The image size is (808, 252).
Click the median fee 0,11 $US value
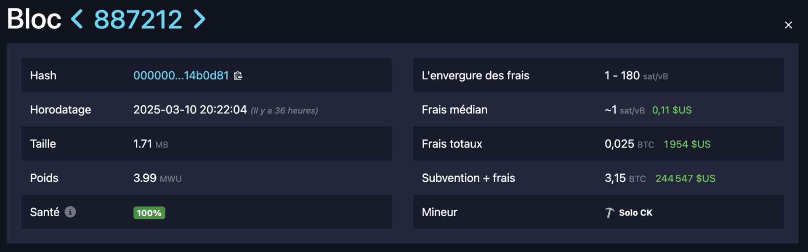[x=672, y=110]
